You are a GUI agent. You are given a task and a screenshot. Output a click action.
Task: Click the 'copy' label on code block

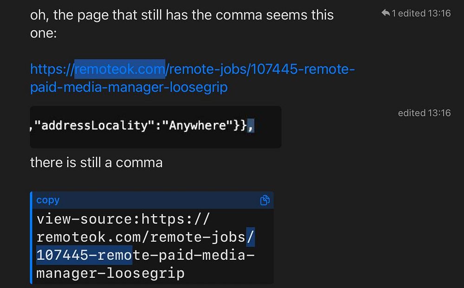48,200
